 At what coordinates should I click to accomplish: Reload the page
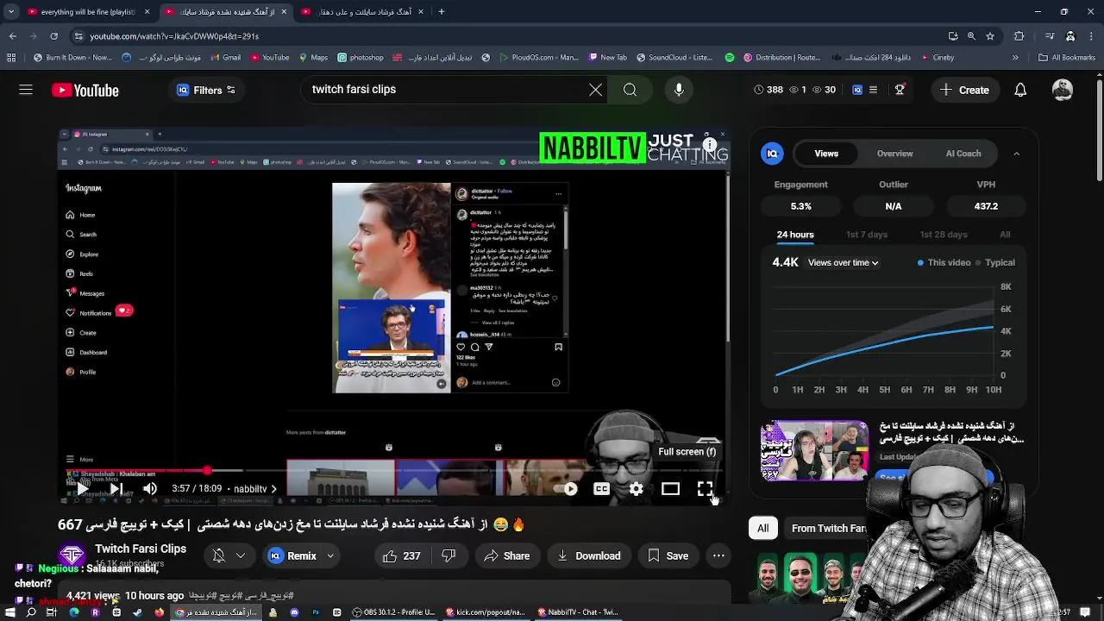pyautogui.click(x=54, y=36)
